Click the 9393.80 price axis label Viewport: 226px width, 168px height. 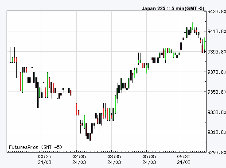point(217,52)
